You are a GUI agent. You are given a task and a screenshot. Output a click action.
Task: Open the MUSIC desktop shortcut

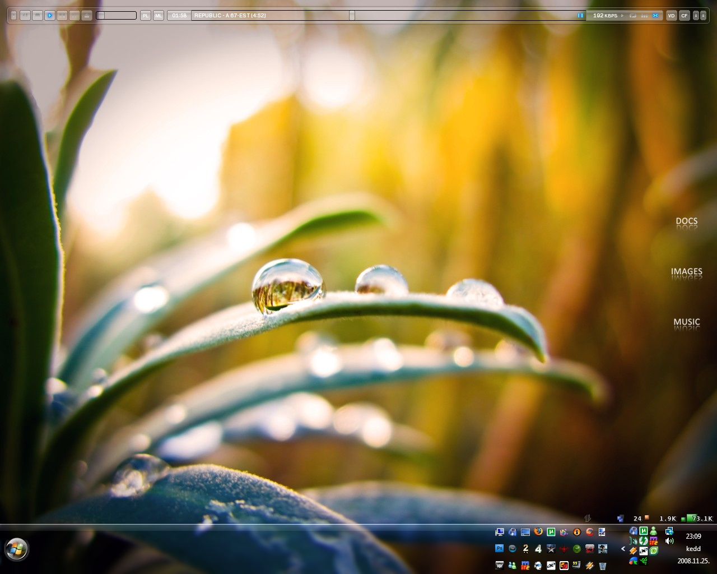pyautogui.click(x=686, y=322)
